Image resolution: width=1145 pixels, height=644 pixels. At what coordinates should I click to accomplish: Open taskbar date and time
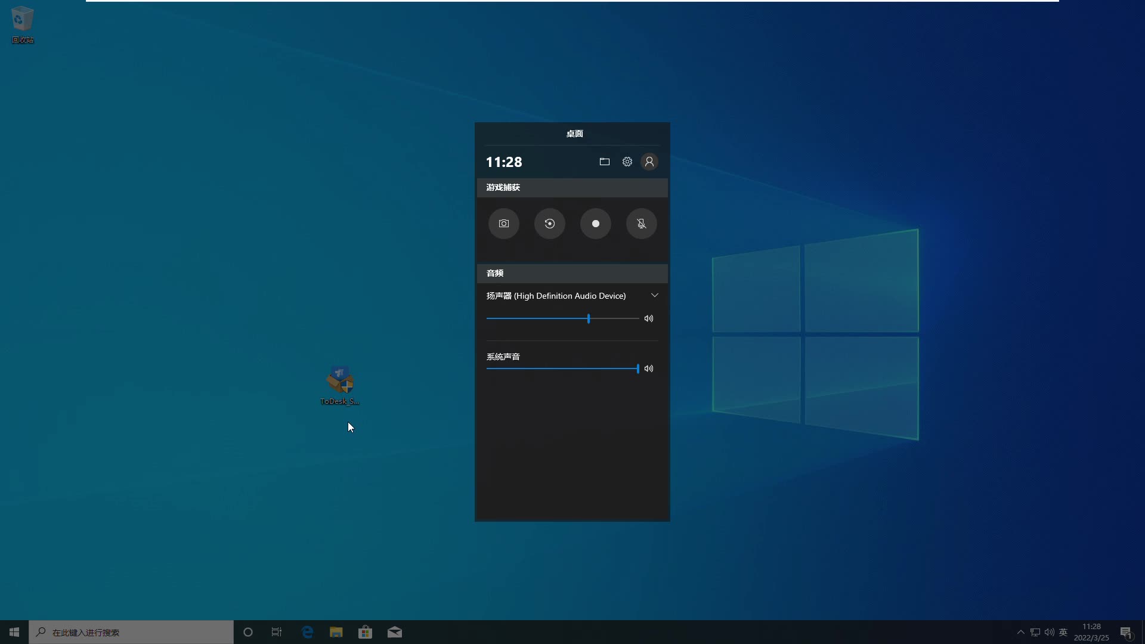pyautogui.click(x=1091, y=632)
